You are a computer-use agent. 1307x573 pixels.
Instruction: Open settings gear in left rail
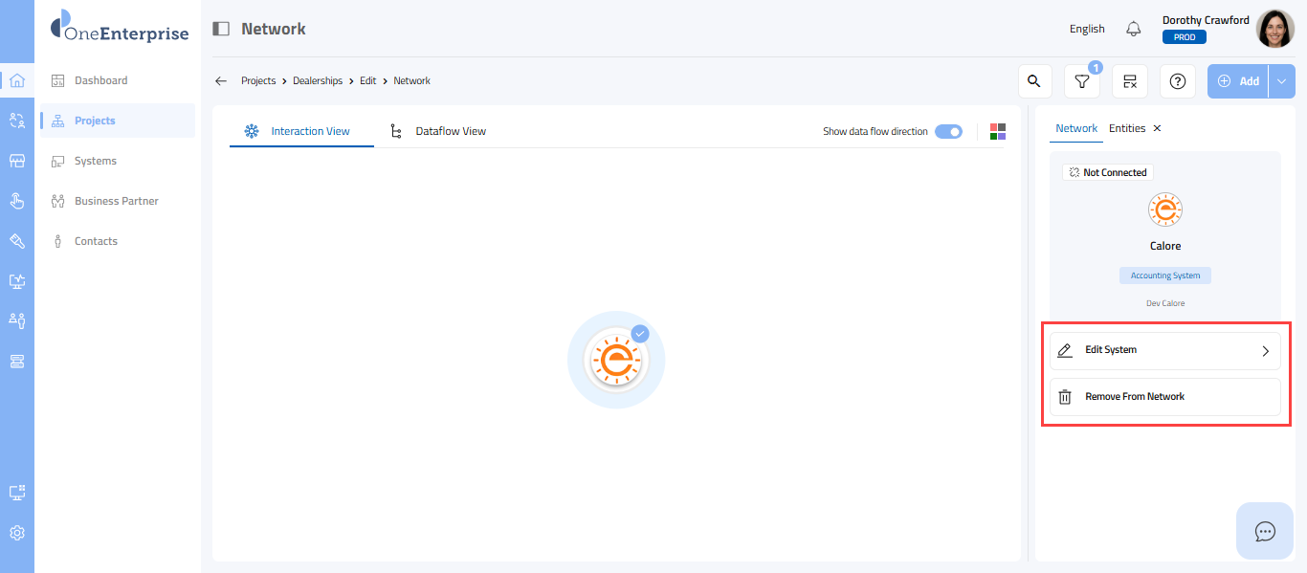click(x=17, y=533)
